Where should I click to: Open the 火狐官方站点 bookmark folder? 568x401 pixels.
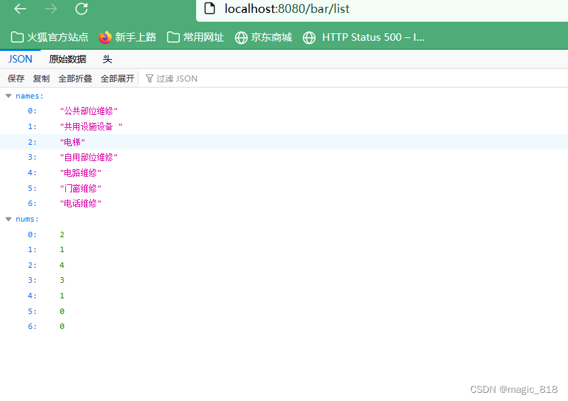50,37
